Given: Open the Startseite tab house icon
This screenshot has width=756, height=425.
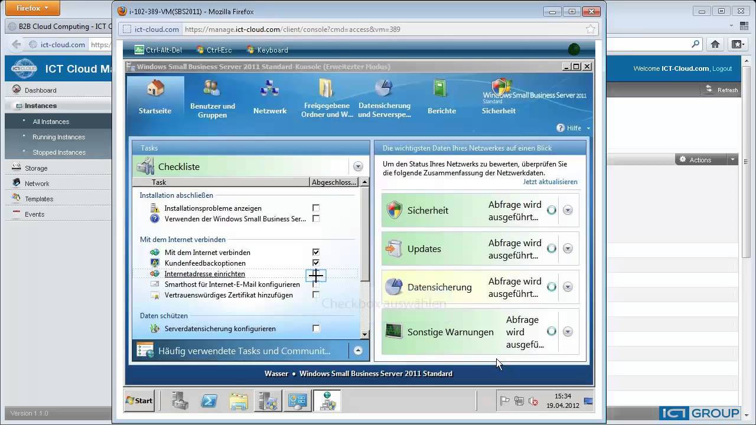Looking at the screenshot, I should 155,89.
